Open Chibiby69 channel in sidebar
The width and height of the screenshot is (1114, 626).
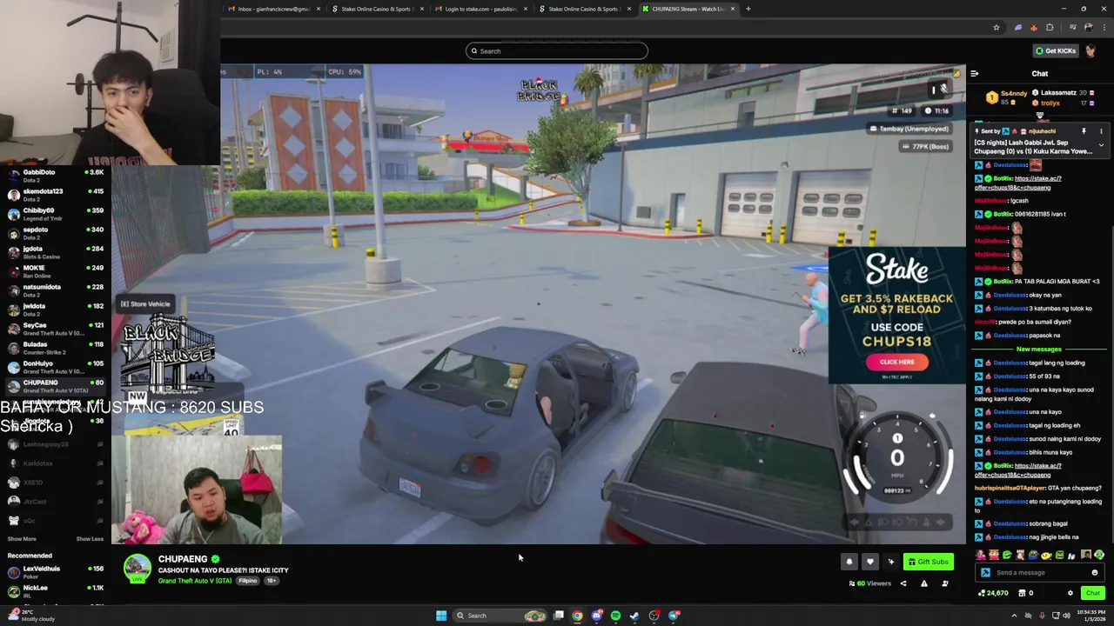56,214
